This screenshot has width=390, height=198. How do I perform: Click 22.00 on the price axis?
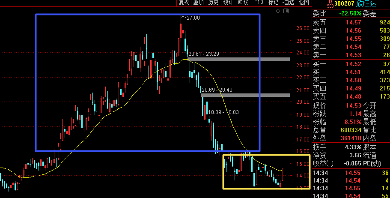click(303, 78)
